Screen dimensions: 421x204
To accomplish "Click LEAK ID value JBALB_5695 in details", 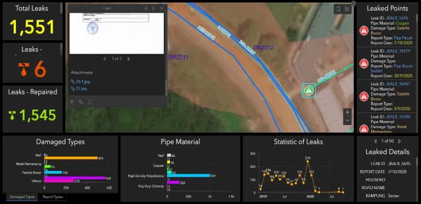I will pyautogui.click(x=399, y=163).
